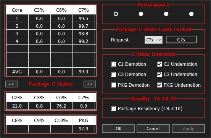211x138 pixels.
Task: Click the Apply button
Action: click(x=188, y=128)
